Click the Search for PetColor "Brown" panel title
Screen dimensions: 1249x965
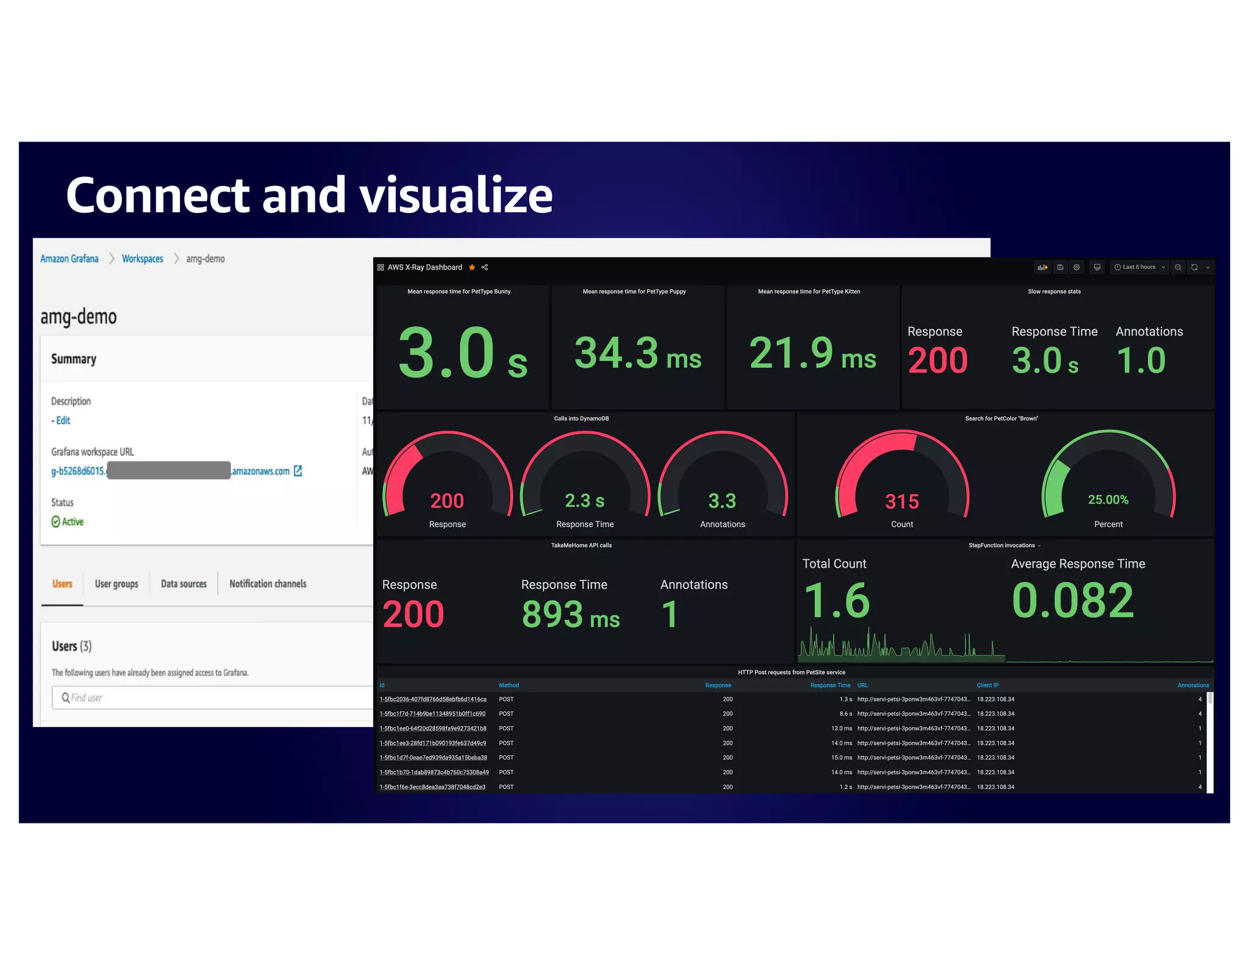click(1001, 418)
